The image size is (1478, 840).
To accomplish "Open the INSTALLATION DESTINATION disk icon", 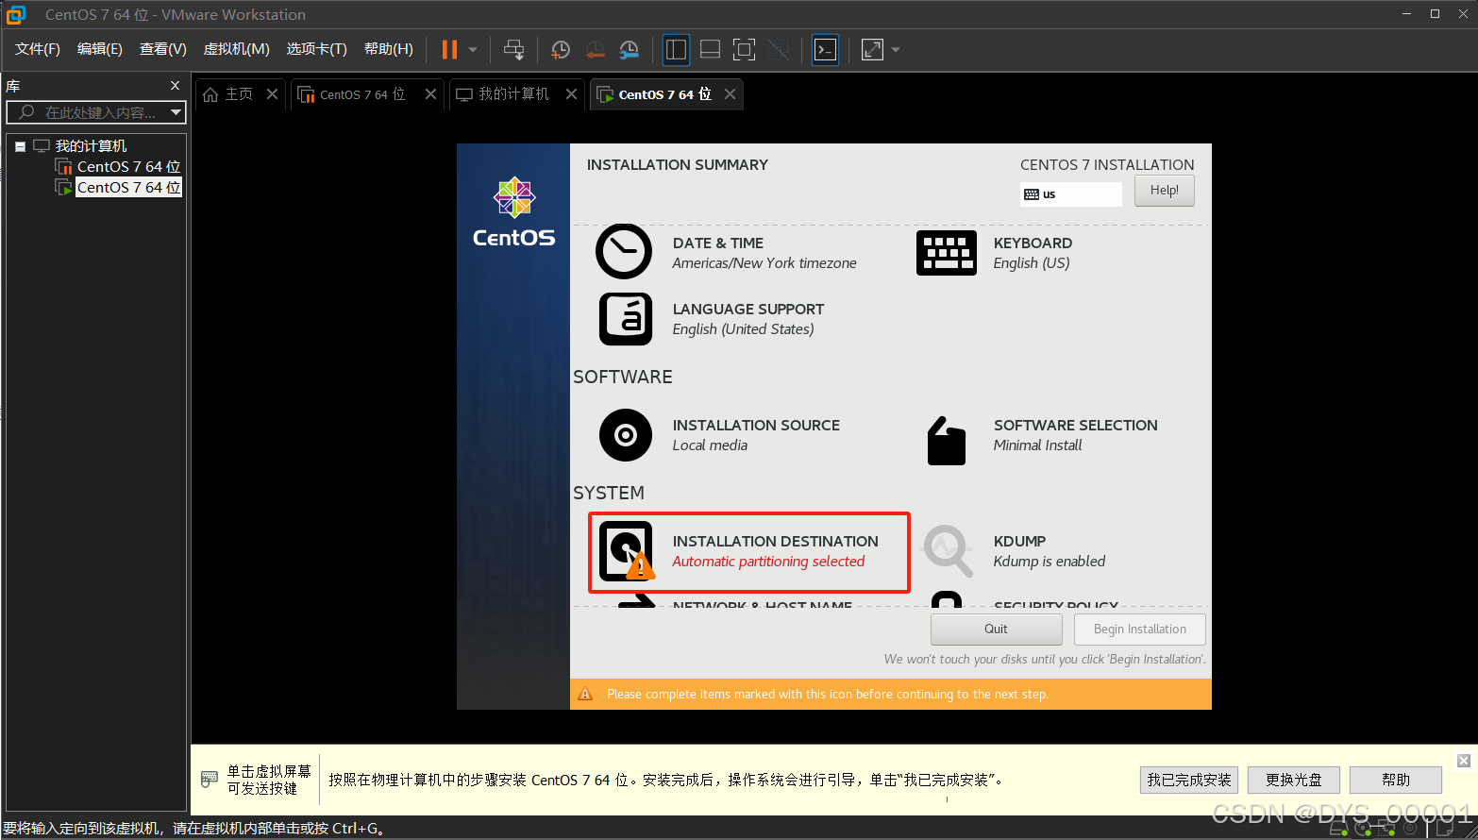I will point(627,551).
